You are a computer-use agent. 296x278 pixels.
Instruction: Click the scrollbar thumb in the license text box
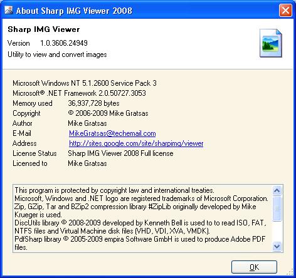coord(277,208)
